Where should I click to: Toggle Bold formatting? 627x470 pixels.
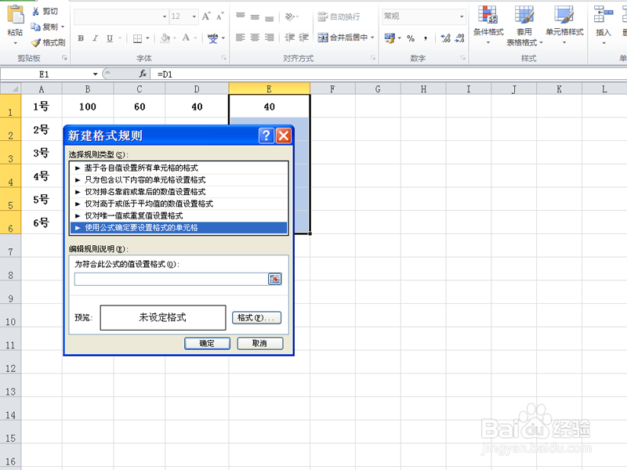pyautogui.click(x=81, y=38)
